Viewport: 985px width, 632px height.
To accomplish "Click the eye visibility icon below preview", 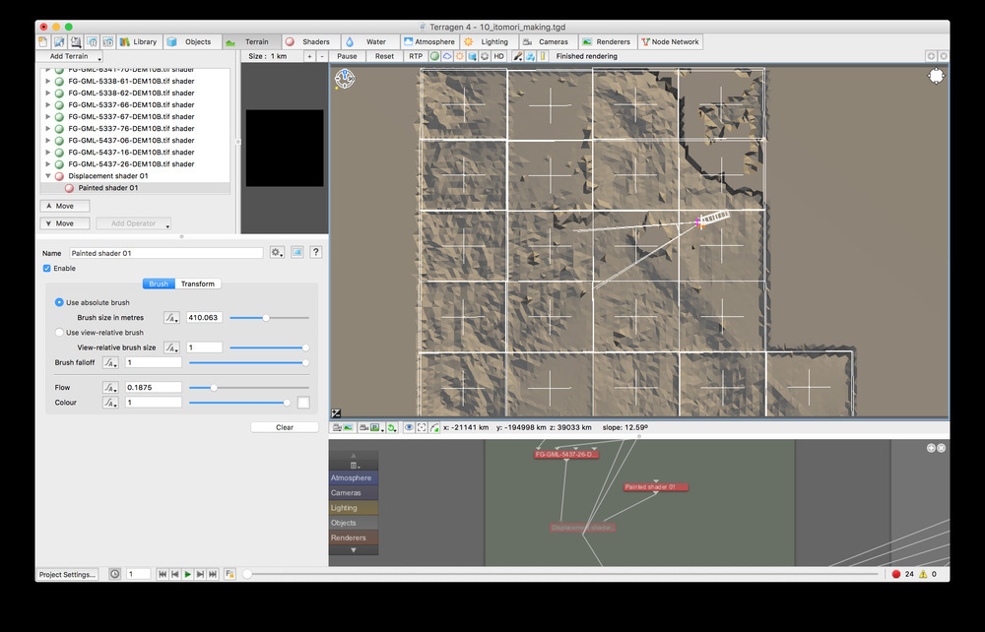I will [409, 428].
